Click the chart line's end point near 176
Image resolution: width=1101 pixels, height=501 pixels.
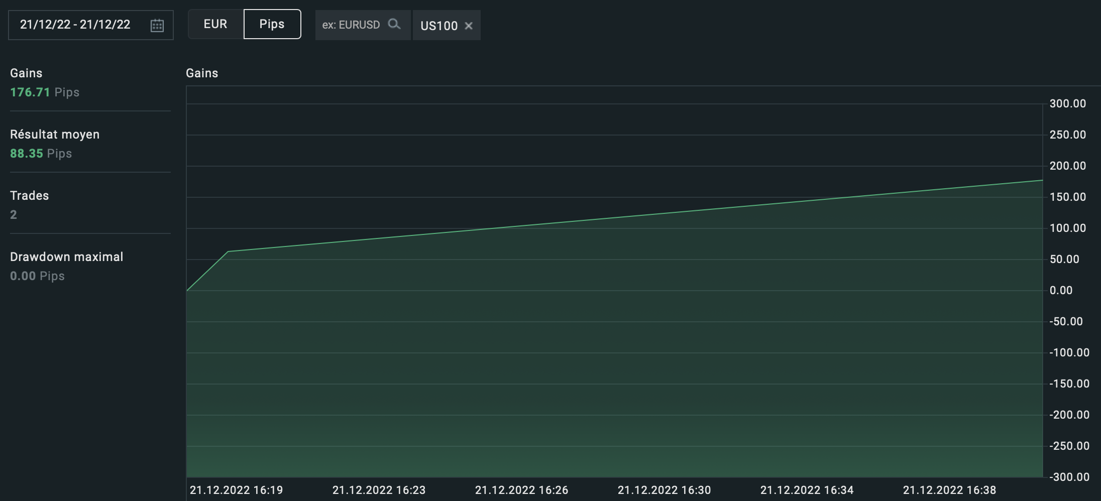click(x=1042, y=180)
